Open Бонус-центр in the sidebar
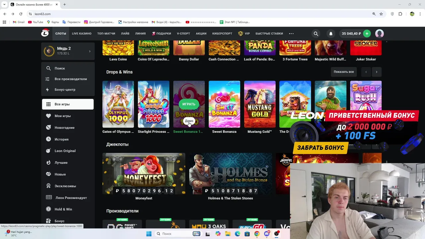425x239 pixels. click(68, 90)
